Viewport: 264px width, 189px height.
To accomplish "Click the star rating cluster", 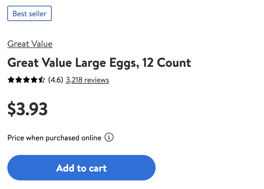I will [x=27, y=80].
